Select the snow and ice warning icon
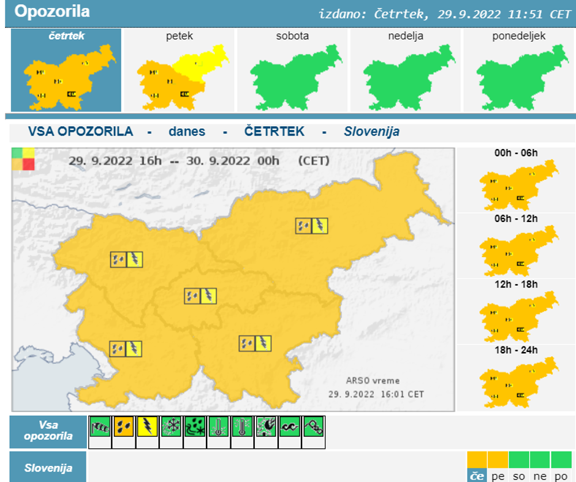The image size is (576, 482). pos(170,429)
